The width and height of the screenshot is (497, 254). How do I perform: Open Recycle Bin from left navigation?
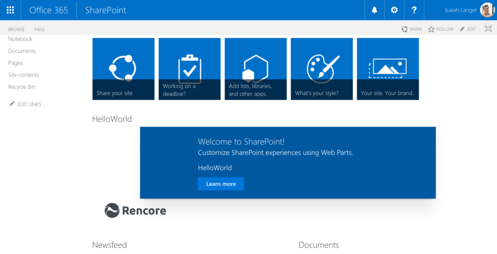tap(22, 87)
